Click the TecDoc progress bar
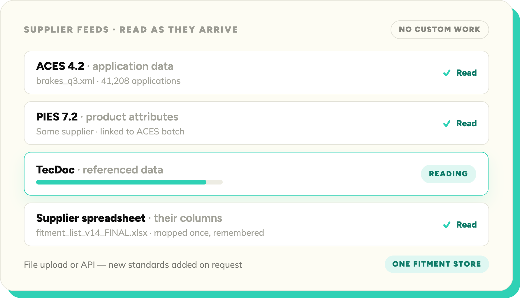The height and width of the screenshot is (298, 520). pyautogui.click(x=129, y=182)
